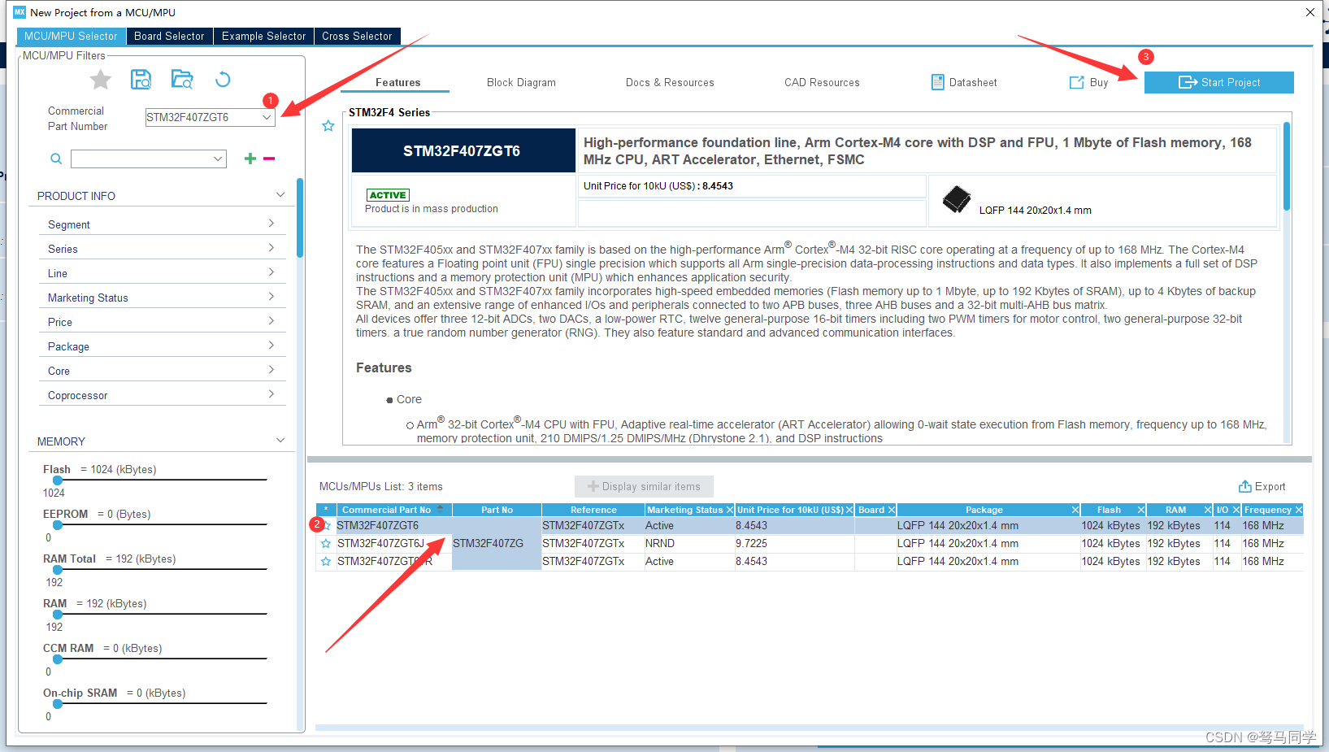Sort by Reference column header
This screenshot has width=1329, height=752.
[x=593, y=510]
